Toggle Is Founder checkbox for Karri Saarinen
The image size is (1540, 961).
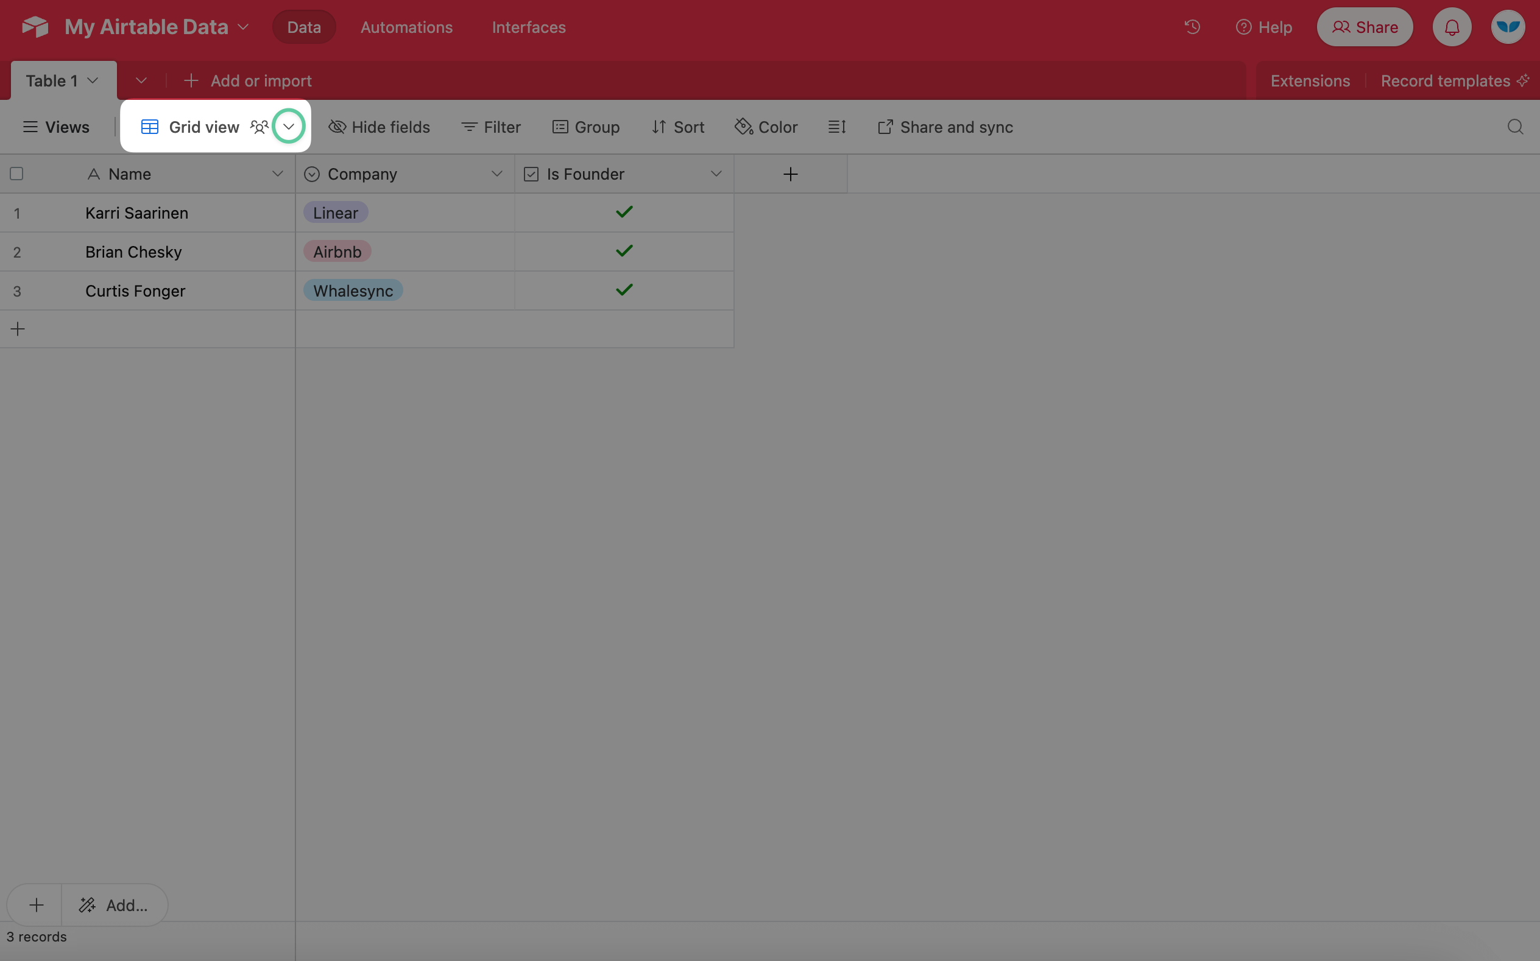tap(624, 211)
